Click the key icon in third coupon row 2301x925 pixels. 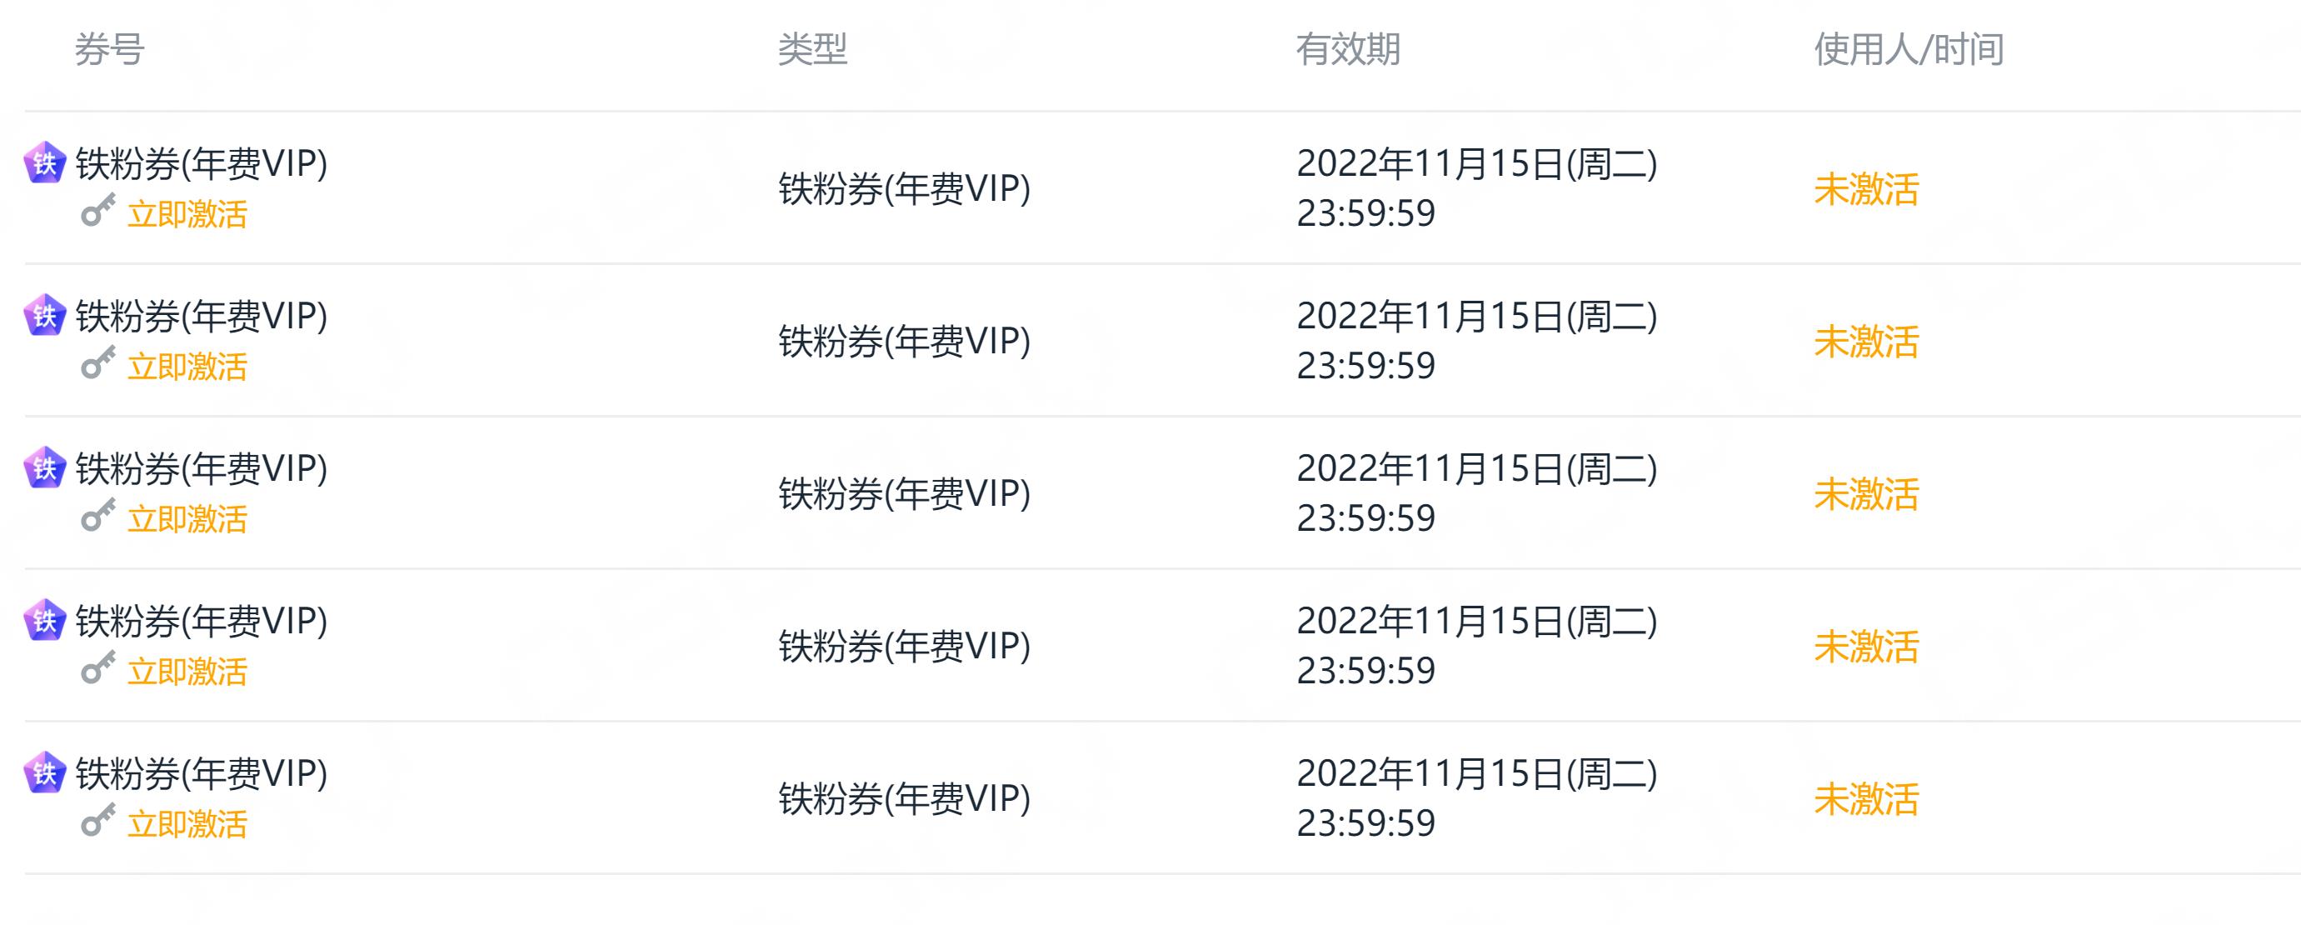(98, 515)
